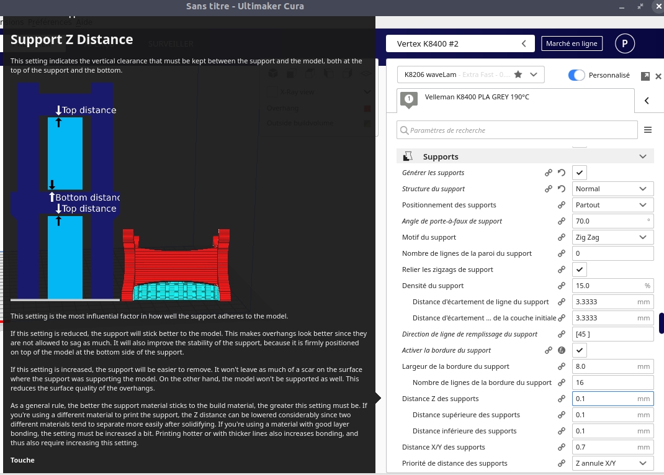The image size is (664, 475).
Task: Click link icon beside Distance d'écartement de ligne
Action: 562,302
